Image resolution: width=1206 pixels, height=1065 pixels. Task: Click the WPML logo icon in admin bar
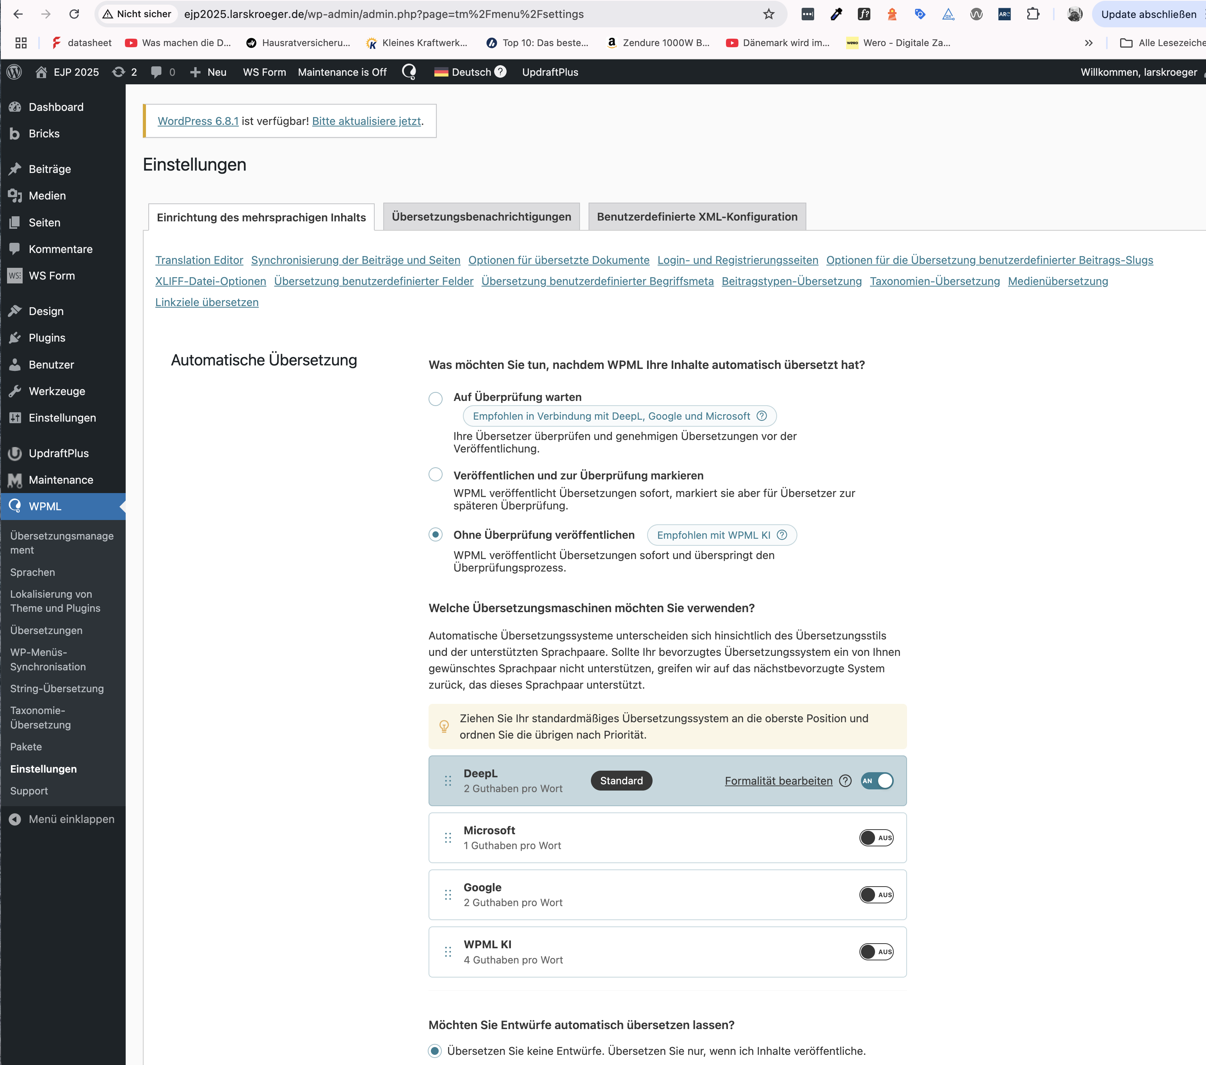409,72
